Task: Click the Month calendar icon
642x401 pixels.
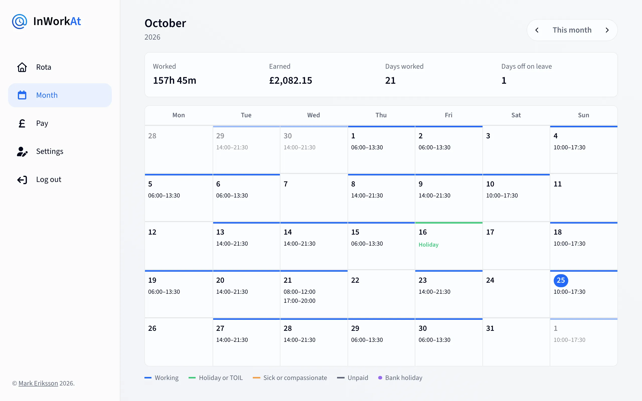Action: click(x=22, y=95)
